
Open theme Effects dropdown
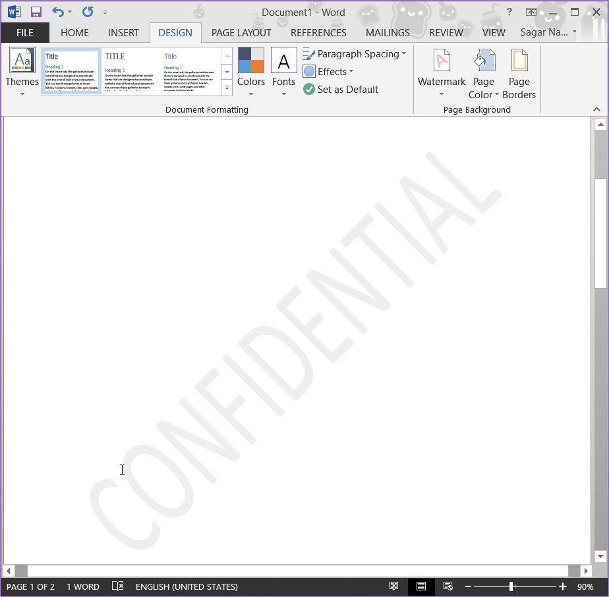pyautogui.click(x=328, y=71)
